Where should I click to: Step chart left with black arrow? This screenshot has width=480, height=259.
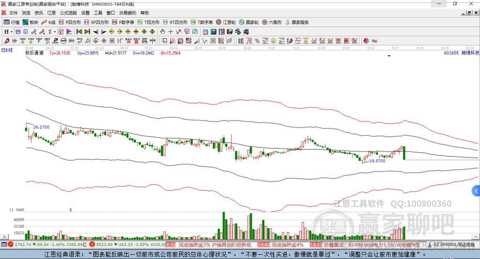click(x=96, y=32)
